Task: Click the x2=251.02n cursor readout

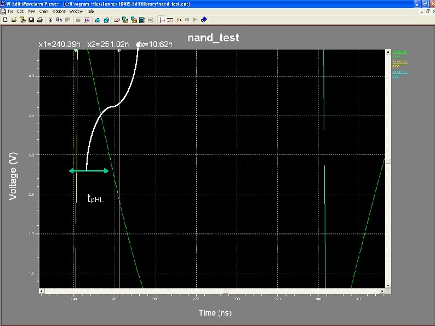Action: tap(108, 44)
